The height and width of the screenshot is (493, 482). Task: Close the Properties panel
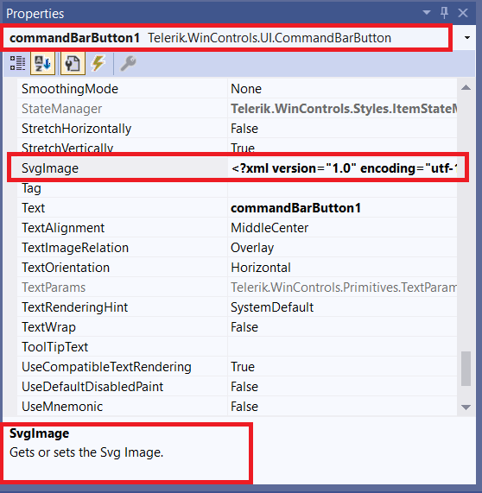(463, 13)
